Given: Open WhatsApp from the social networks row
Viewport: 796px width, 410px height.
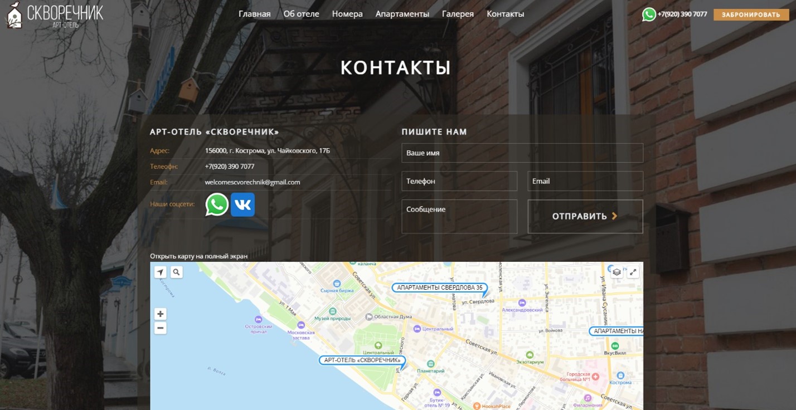Looking at the screenshot, I should tap(217, 204).
